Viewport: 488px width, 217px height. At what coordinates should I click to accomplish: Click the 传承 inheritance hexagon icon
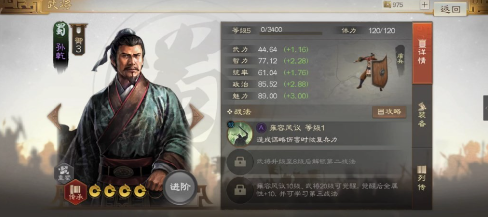[76, 192]
